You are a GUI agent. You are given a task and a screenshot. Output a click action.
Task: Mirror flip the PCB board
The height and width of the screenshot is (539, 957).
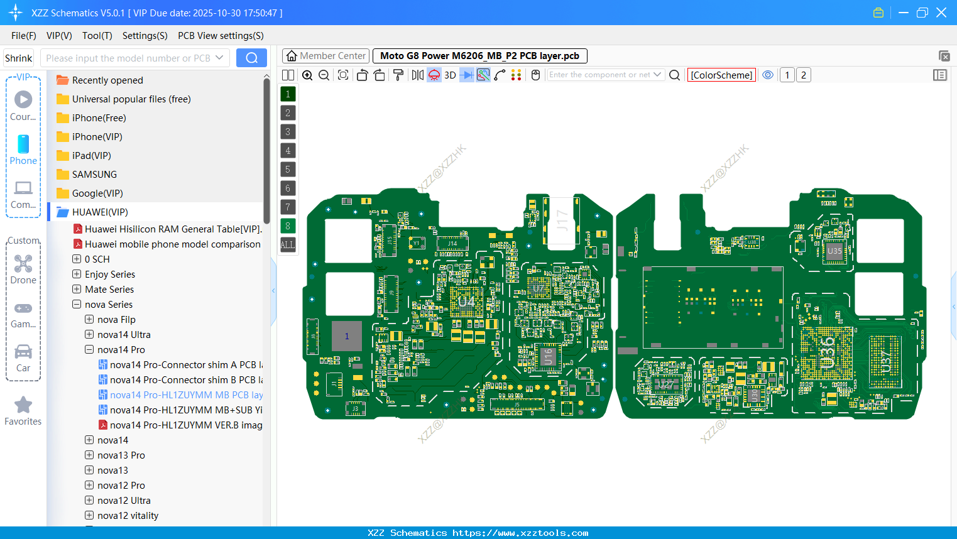click(x=417, y=75)
